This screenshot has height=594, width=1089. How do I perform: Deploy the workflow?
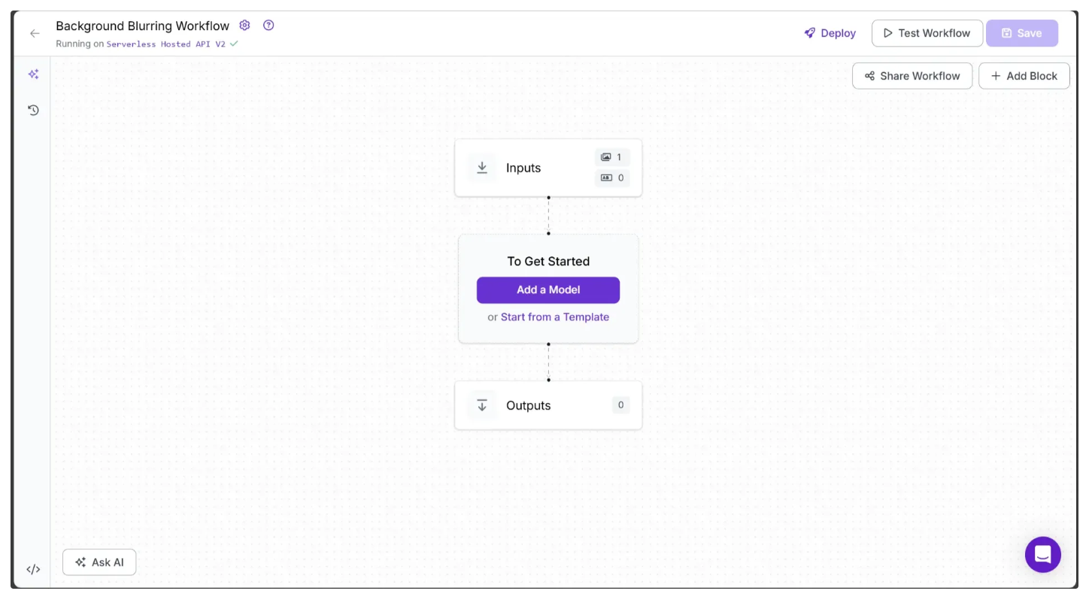click(830, 33)
